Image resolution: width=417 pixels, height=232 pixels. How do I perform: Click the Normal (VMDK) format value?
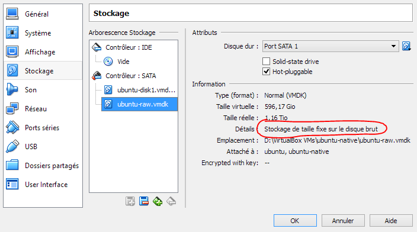(x=286, y=95)
